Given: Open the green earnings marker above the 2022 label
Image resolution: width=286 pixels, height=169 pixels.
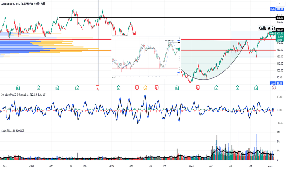Looking at the screenshot, I should pos(118,88).
